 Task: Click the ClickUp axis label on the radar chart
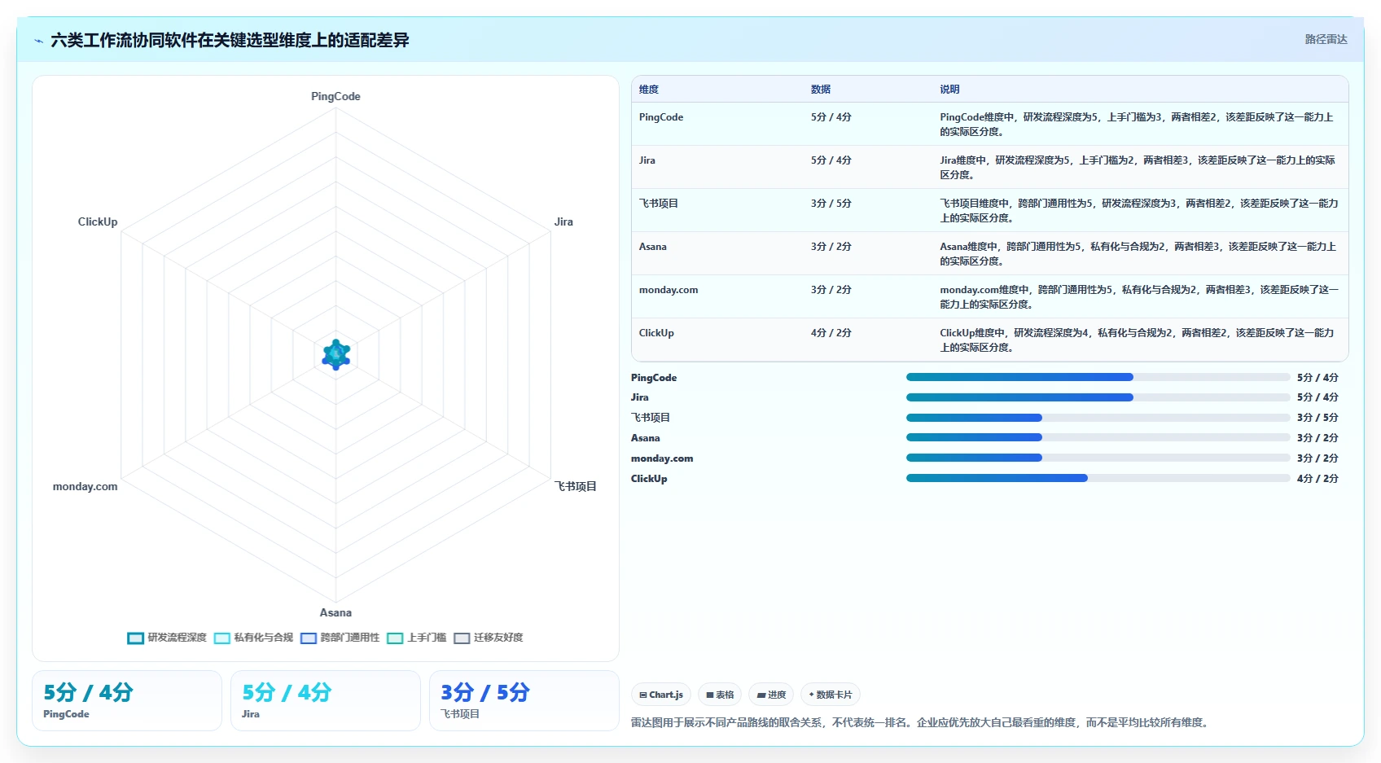98,221
